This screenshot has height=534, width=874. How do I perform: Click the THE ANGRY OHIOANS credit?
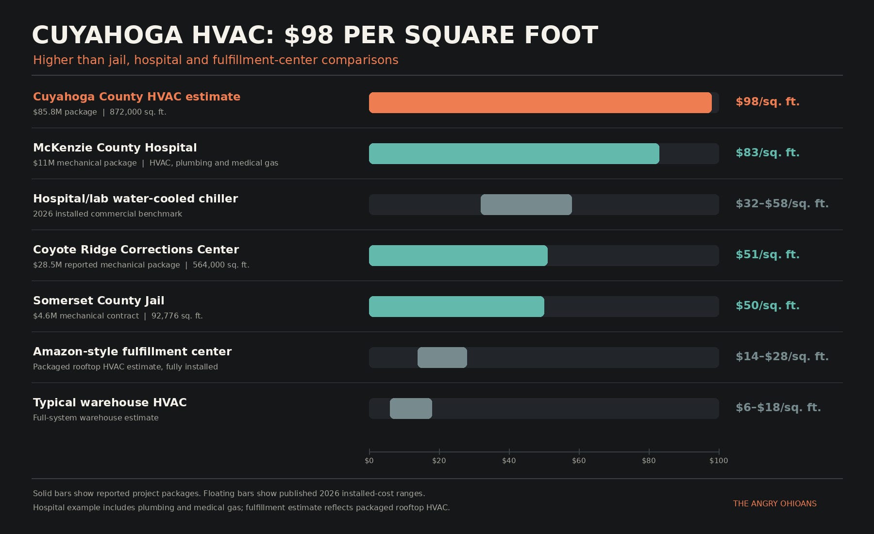coord(775,504)
